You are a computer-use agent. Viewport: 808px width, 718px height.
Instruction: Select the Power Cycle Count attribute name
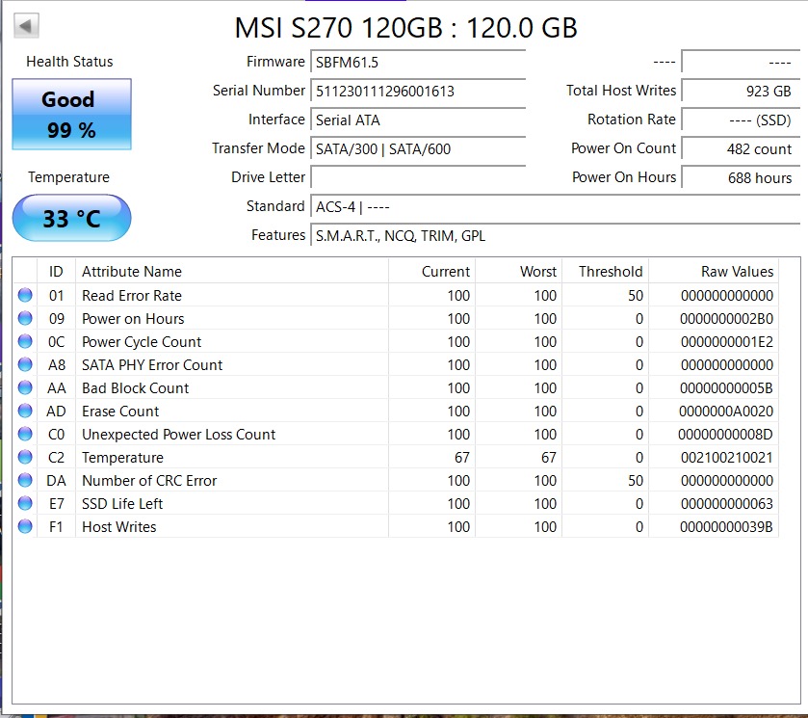pos(142,342)
